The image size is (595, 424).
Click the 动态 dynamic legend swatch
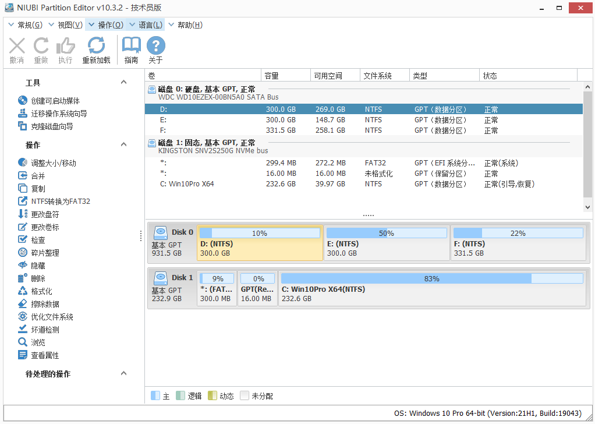coord(212,395)
